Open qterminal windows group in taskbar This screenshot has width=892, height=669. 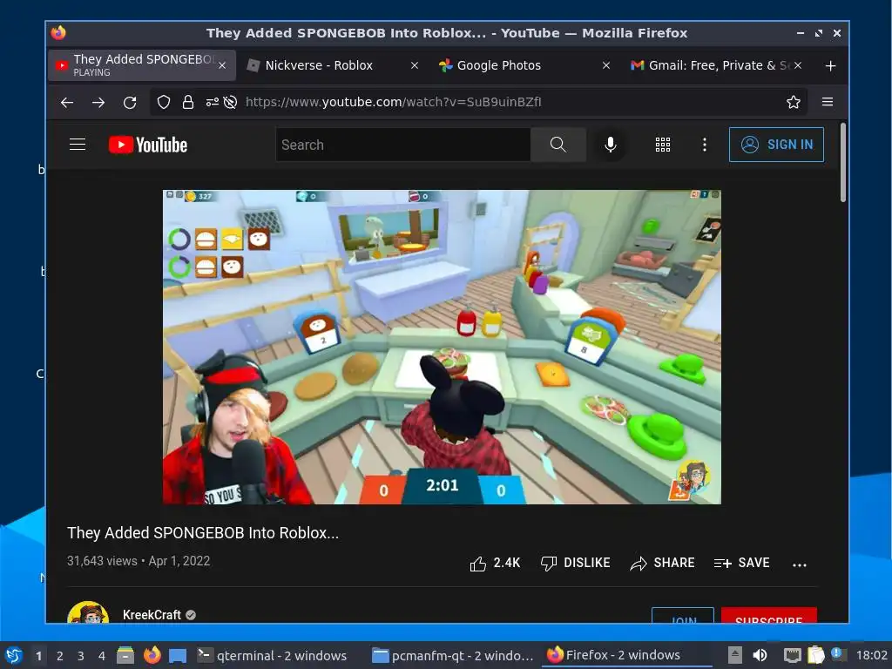pos(272,655)
